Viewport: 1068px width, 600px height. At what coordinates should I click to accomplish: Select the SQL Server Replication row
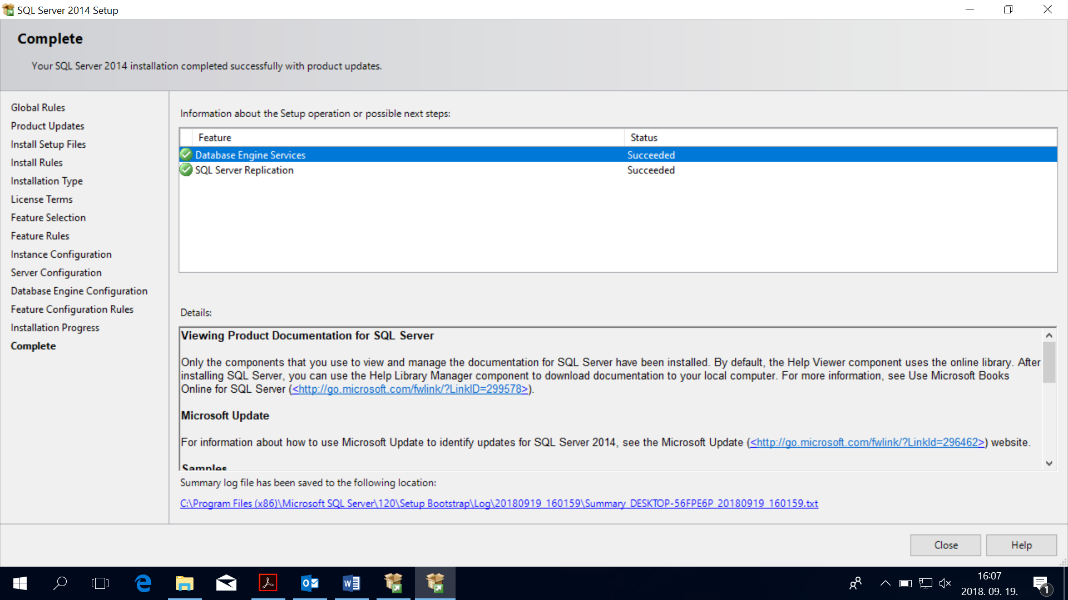click(x=618, y=170)
